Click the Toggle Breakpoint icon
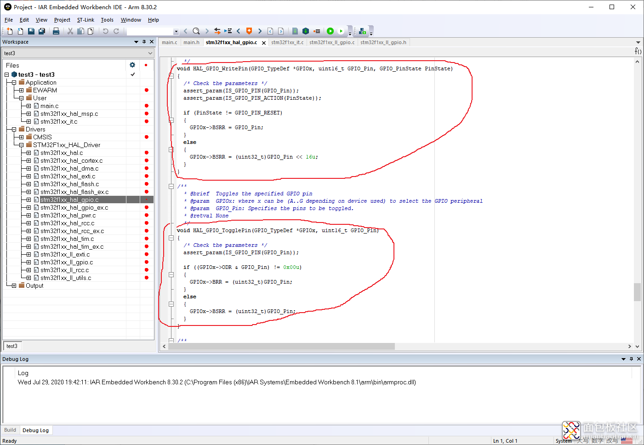 (317, 31)
